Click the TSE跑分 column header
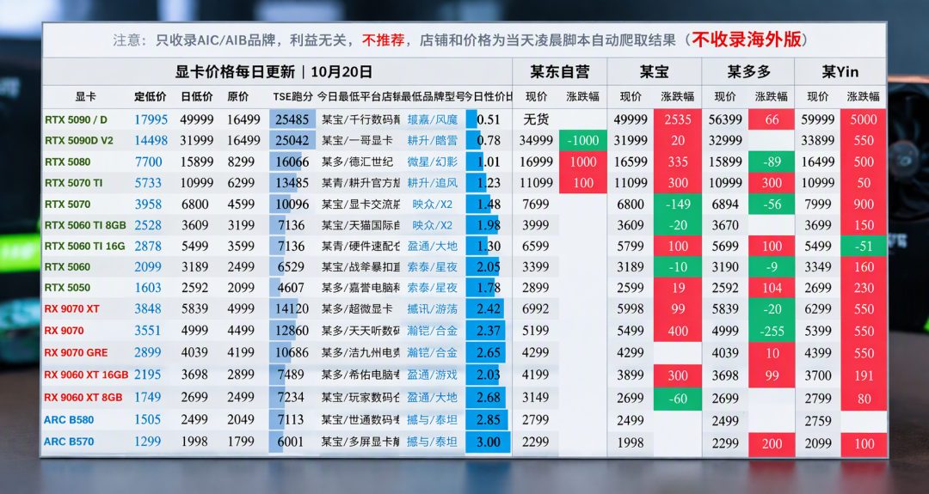 [292, 96]
